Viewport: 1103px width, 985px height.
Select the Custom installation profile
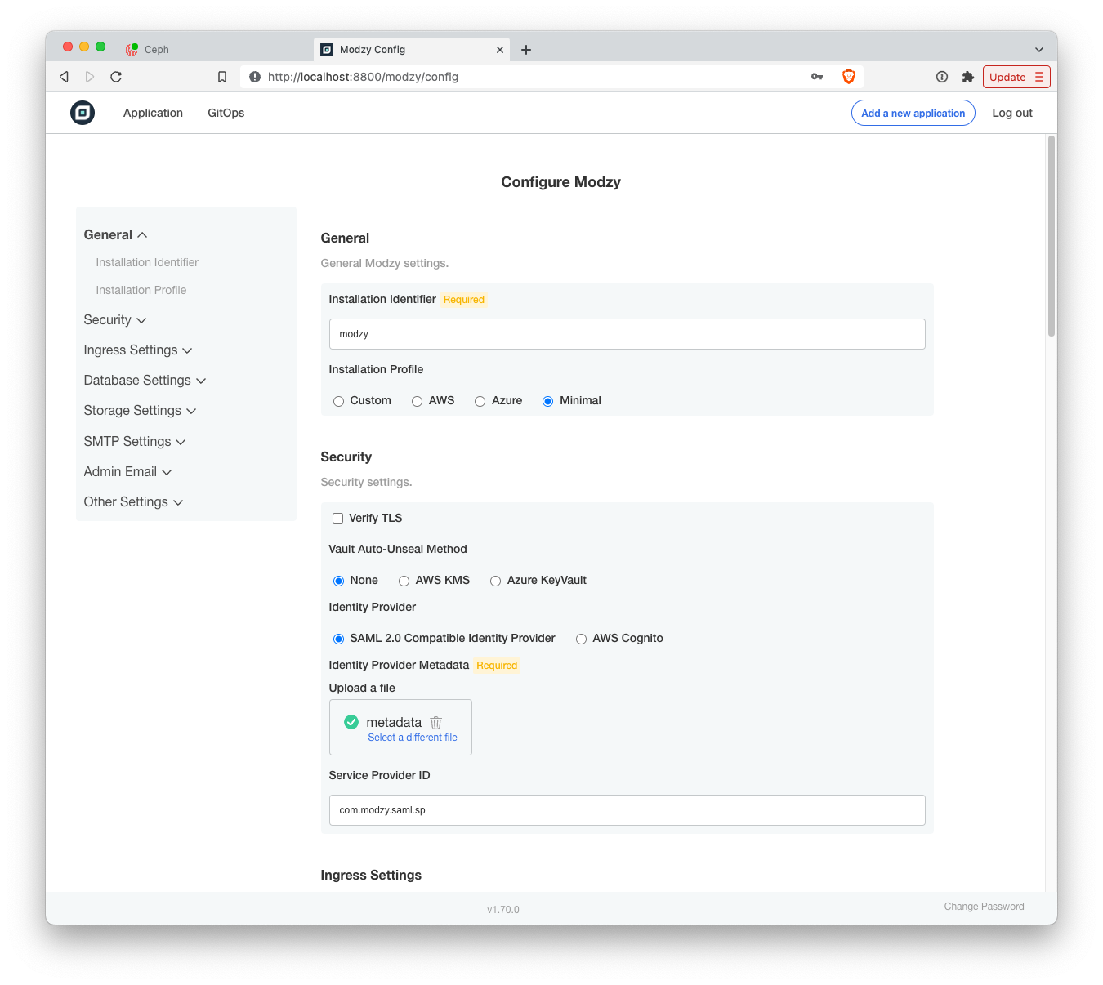[338, 401]
